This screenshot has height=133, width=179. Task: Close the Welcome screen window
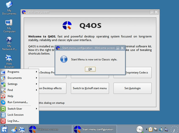coord(156,12)
